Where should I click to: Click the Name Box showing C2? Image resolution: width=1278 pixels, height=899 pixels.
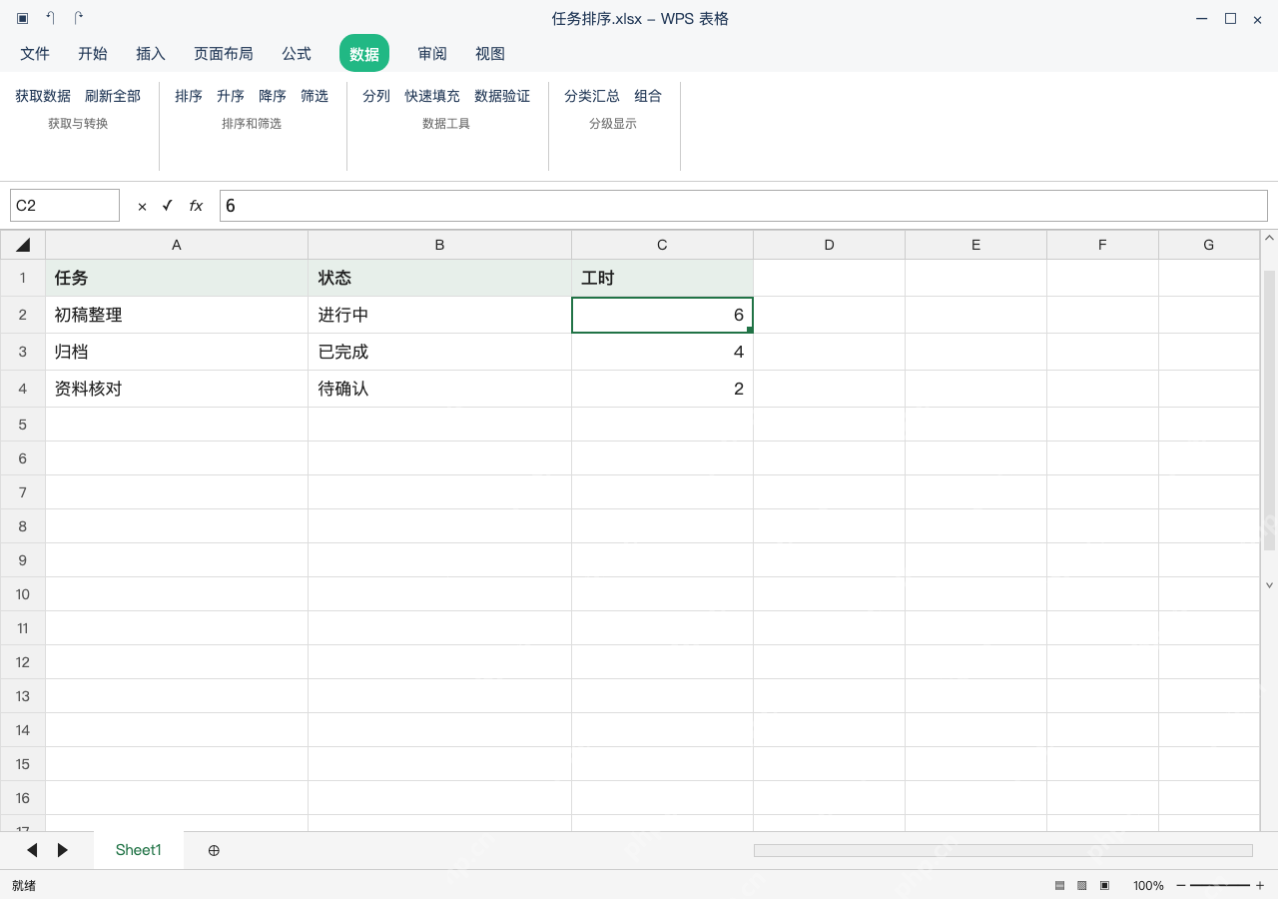tap(65, 206)
